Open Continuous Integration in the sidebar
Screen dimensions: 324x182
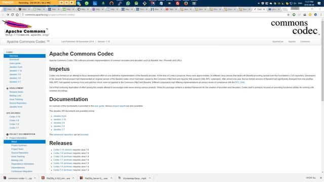tap(22, 171)
